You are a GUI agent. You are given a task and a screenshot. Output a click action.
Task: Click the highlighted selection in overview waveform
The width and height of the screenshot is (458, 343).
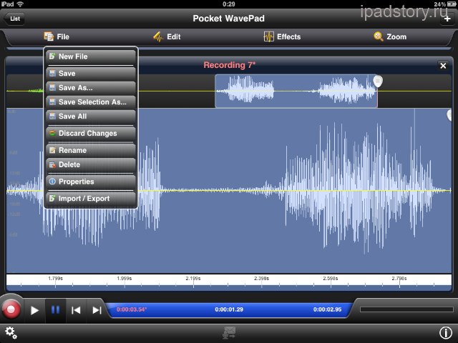pyautogui.click(x=296, y=91)
